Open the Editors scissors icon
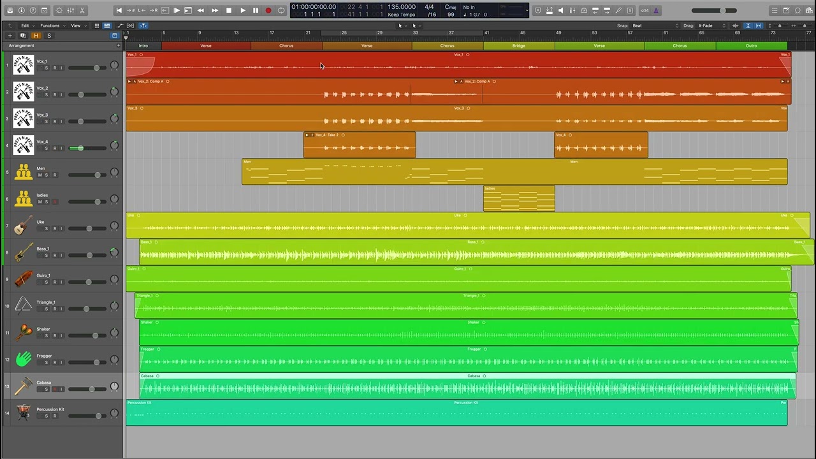This screenshot has height=459, width=816. tap(82, 10)
